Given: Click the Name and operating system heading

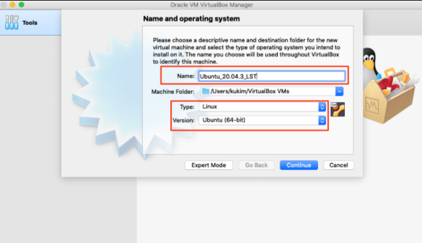Looking at the screenshot, I should point(191,19).
